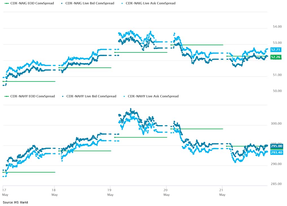Toggle the CDX-NAIG Live Ask ConvSpread label
Image resolution: width=287 pixels, height=206 pixels.
(150, 3)
